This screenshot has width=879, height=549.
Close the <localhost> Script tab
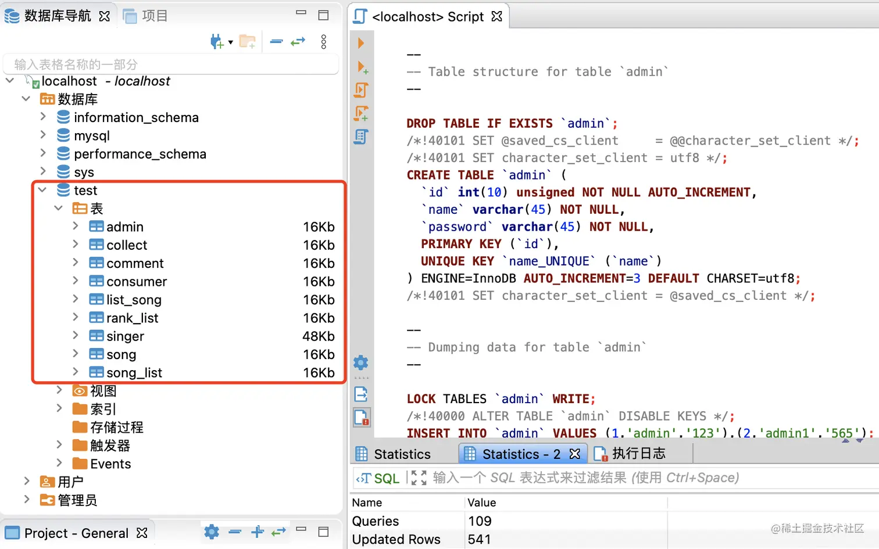click(496, 16)
